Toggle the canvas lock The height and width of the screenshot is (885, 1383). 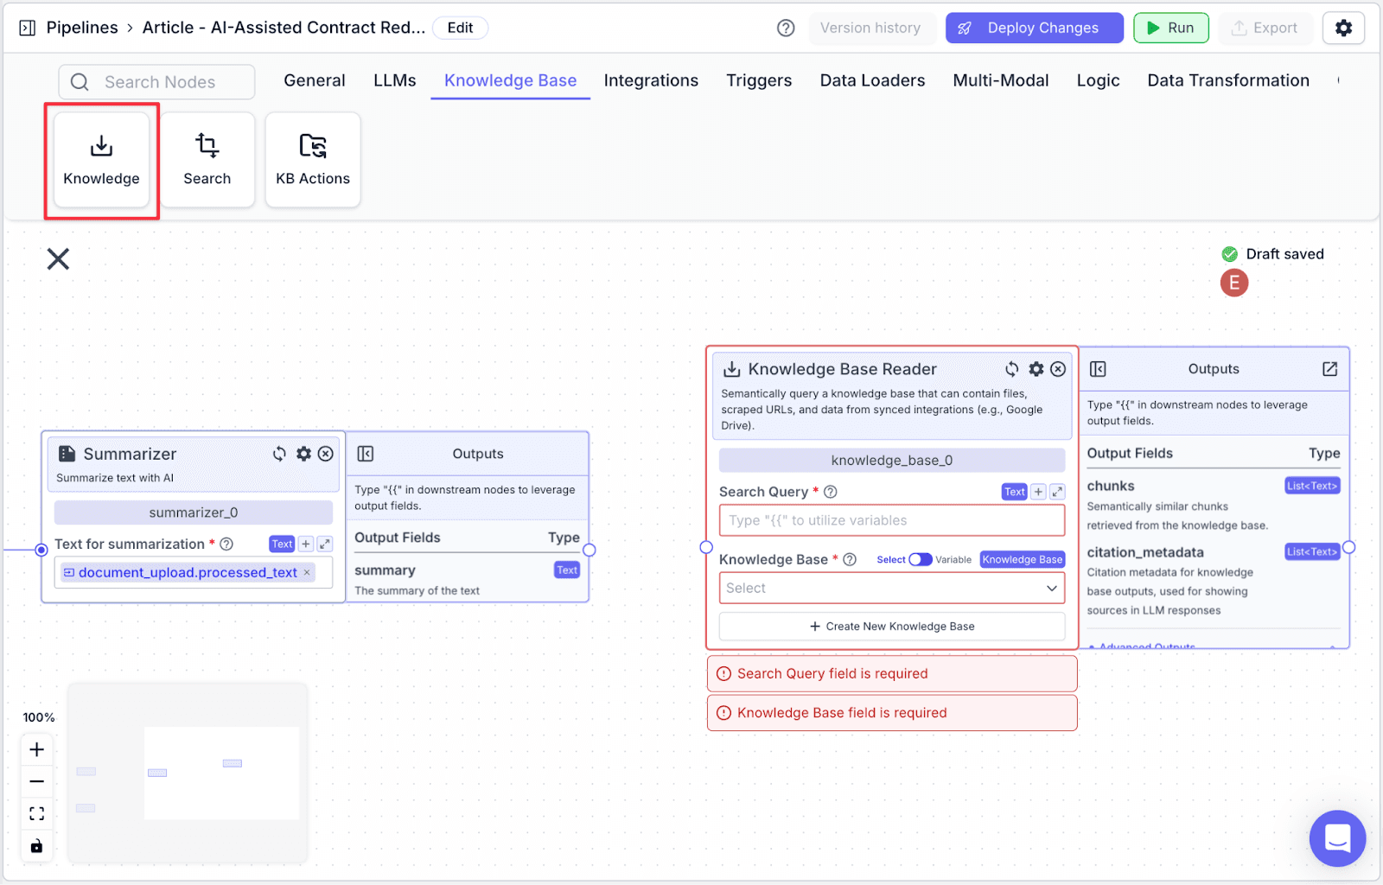(36, 845)
